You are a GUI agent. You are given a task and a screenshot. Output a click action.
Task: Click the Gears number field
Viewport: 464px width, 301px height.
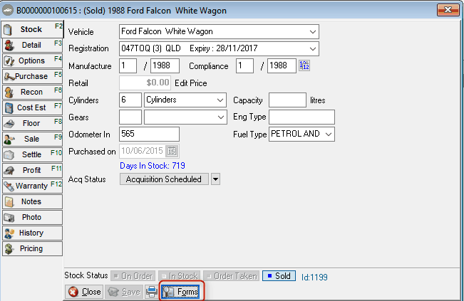coord(130,117)
